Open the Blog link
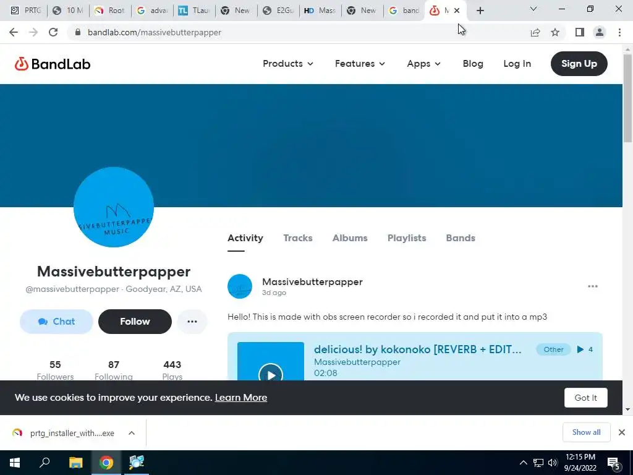The image size is (633, 475). (x=473, y=64)
